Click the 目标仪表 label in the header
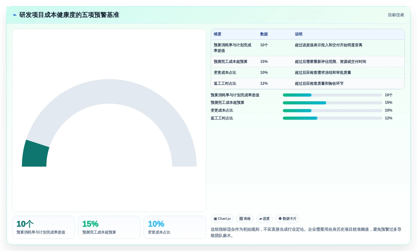 [x=396, y=15]
